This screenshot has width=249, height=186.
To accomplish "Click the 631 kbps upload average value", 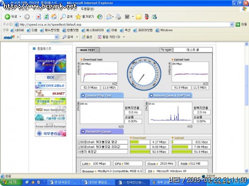I will click(201, 142).
